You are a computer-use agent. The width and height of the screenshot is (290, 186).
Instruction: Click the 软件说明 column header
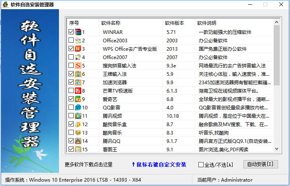click(x=234, y=23)
